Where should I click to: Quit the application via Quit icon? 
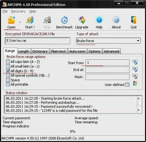(134, 20)
